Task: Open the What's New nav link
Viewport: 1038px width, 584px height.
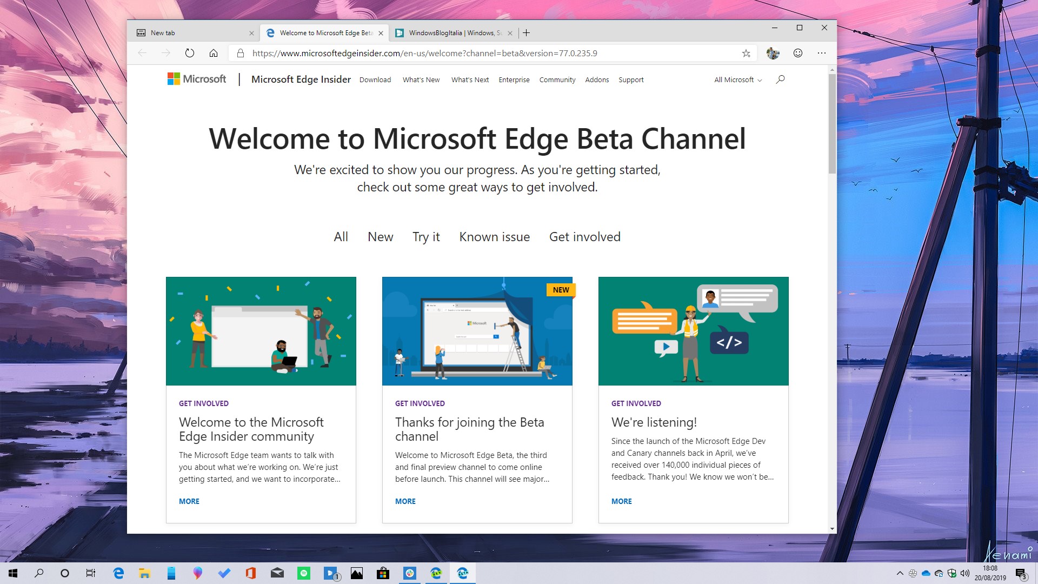Action: tap(421, 79)
